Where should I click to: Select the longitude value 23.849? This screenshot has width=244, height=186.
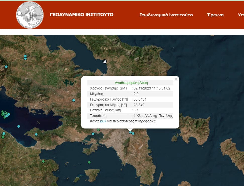[x=139, y=105]
